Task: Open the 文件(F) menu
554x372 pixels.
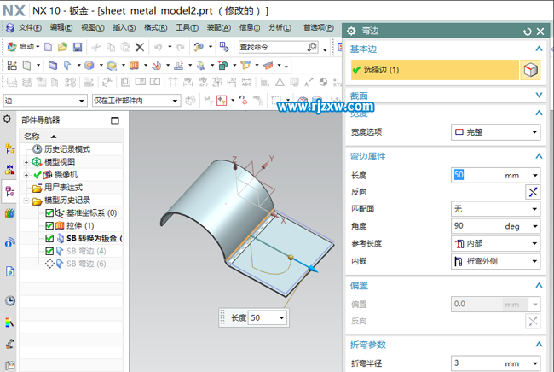Action: (30, 27)
